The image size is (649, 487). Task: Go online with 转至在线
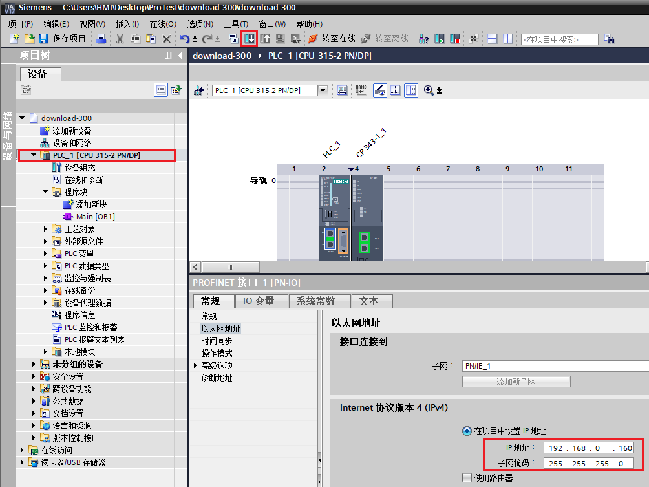(x=332, y=39)
